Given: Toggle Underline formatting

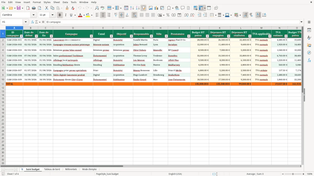Looking at the screenshot, I should coord(71,15).
